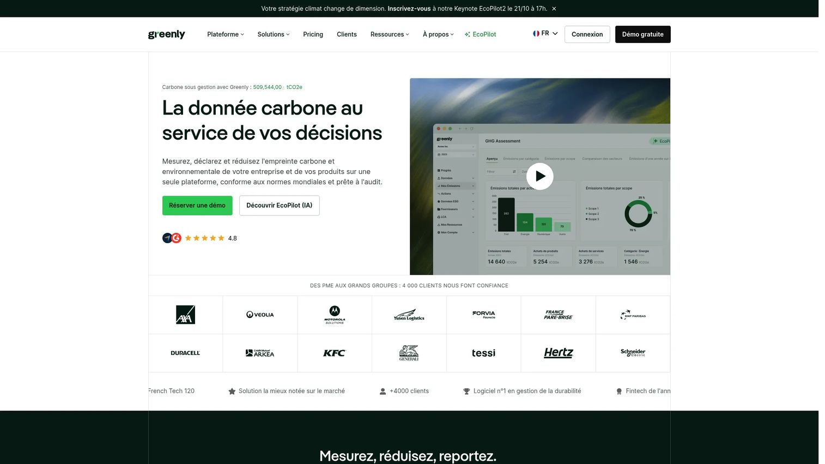This screenshot has height=464, width=825.
Task: Click Découvrir EcoPilot (IA) button
Action: pos(279,206)
